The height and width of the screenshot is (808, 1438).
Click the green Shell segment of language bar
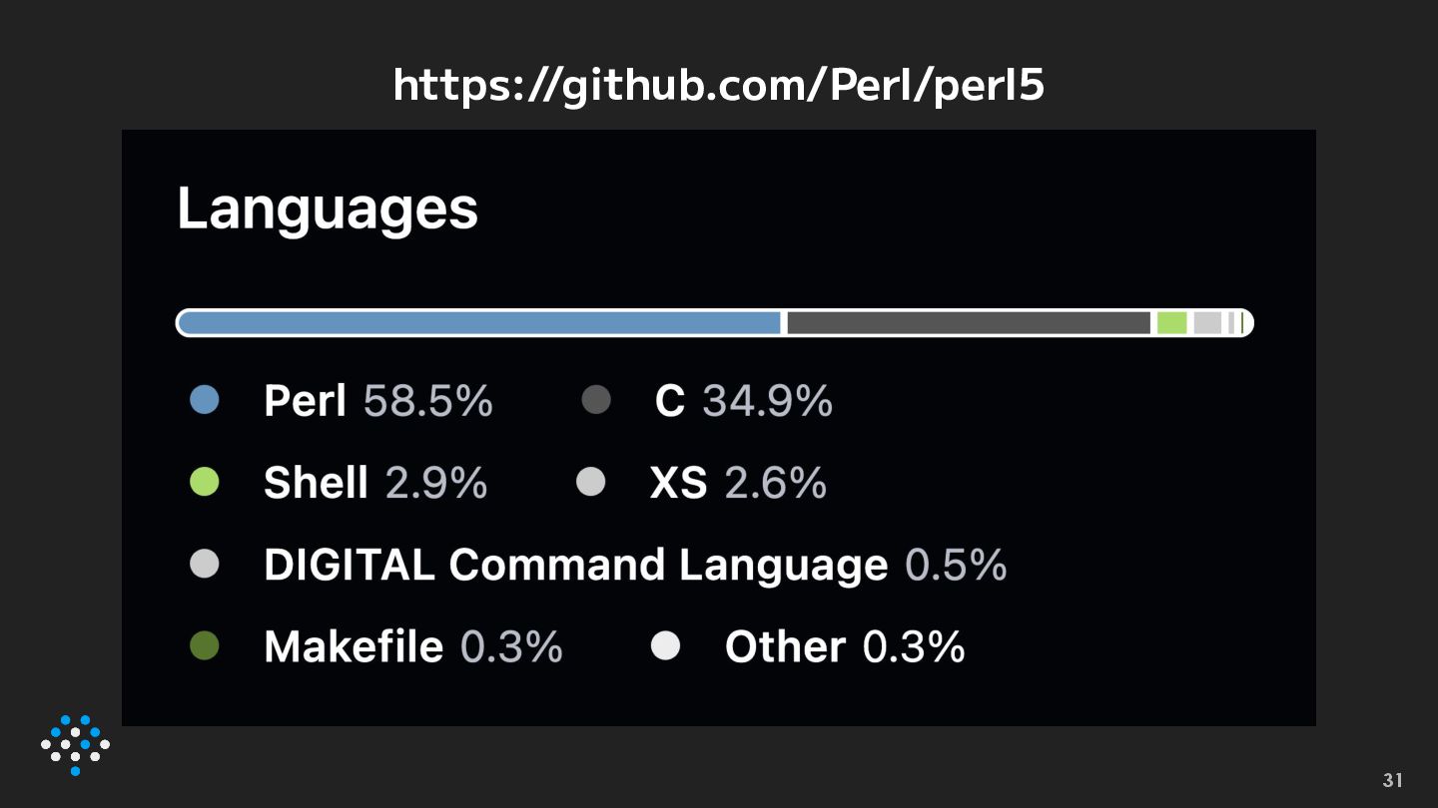[x=1172, y=323]
